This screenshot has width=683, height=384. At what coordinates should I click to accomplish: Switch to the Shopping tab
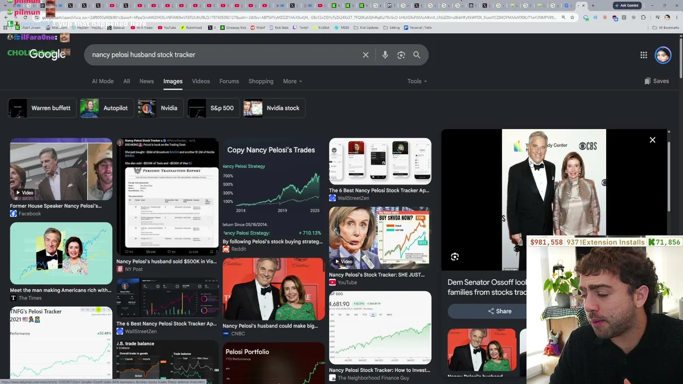[261, 81]
